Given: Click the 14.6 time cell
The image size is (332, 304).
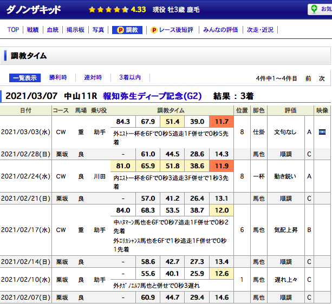Looking at the screenshot, I should pyautogui.click(x=222, y=298).
